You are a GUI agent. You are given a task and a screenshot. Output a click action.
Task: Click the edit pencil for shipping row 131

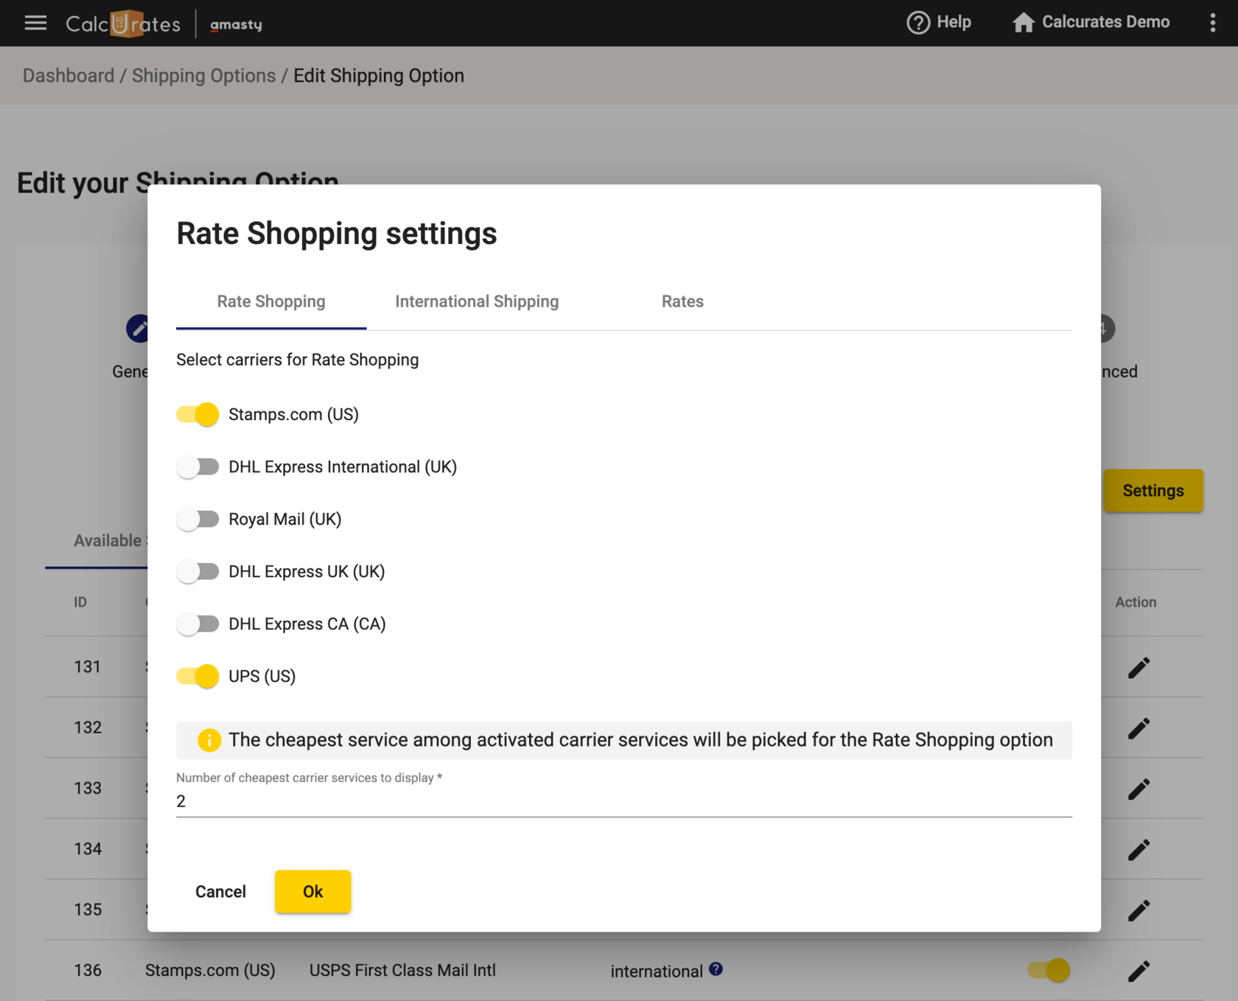pyautogui.click(x=1139, y=667)
